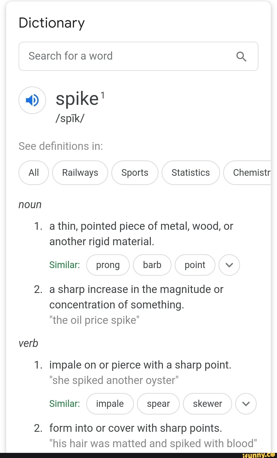Expand more noun synonyms after point
This screenshot has height=458, width=277.
pyautogui.click(x=229, y=265)
